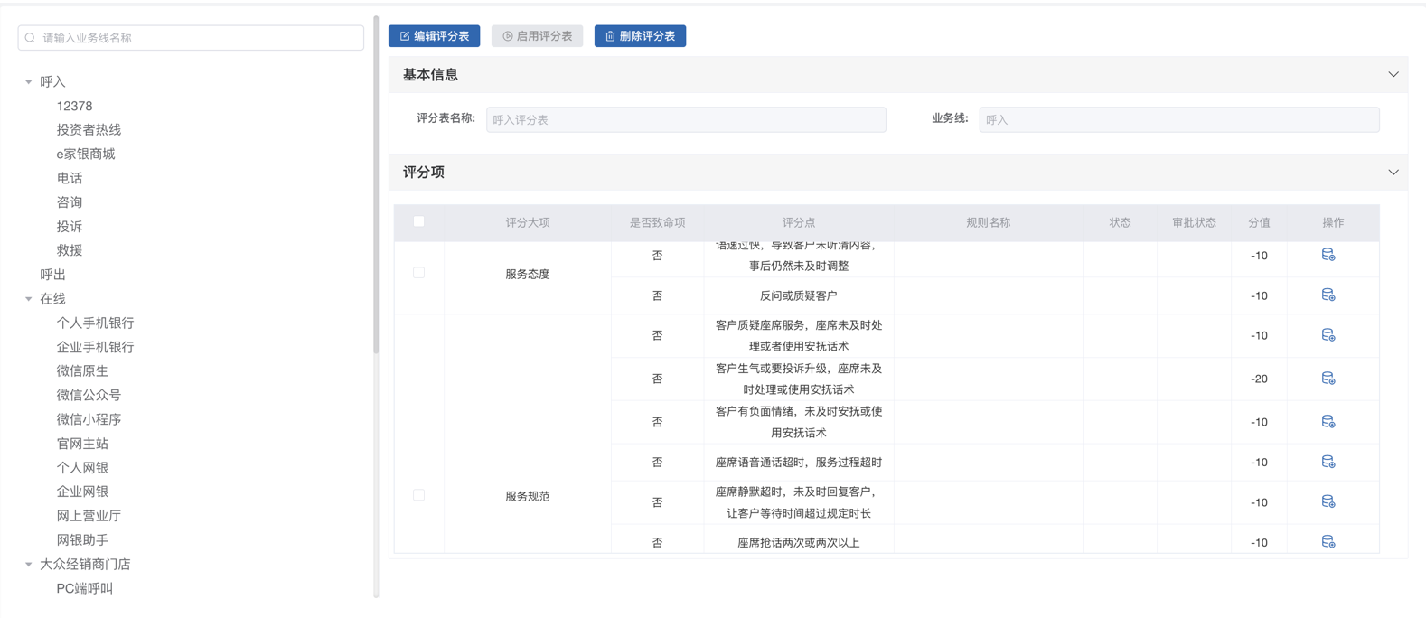This screenshot has width=1426, height=618.
Task: Click rule icon for 客户有负面情绪 row
Action: coord(1327,422)
